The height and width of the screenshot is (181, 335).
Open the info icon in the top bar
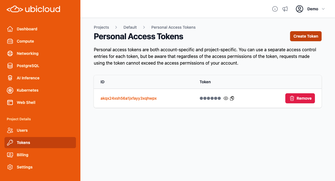(x=275, y=9)
